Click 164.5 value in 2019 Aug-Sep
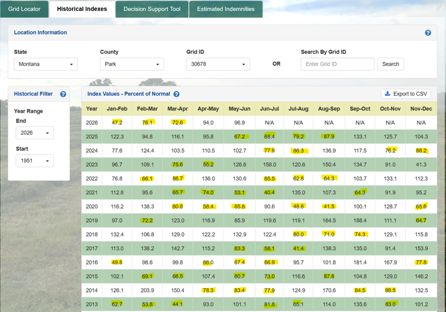Viewport: 446px width, 312px height. pos(329,221)
